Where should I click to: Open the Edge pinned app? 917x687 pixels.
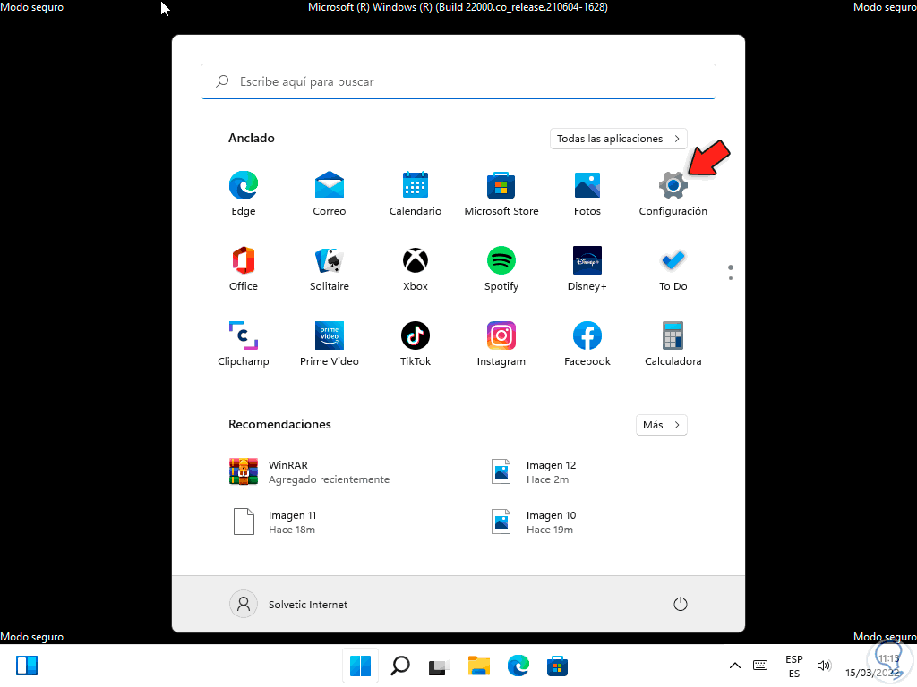click(244, 194)
